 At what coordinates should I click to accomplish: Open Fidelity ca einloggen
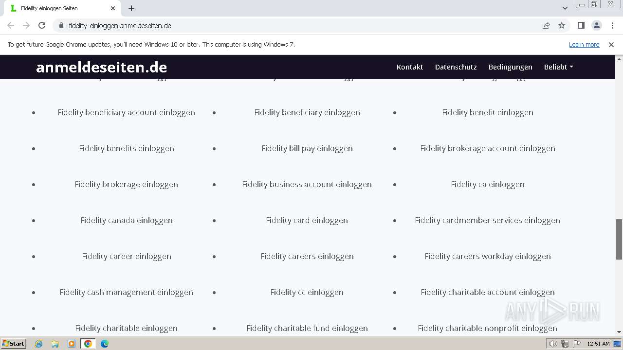[488, 184]
